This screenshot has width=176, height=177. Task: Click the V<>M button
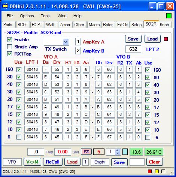(32, 162)
